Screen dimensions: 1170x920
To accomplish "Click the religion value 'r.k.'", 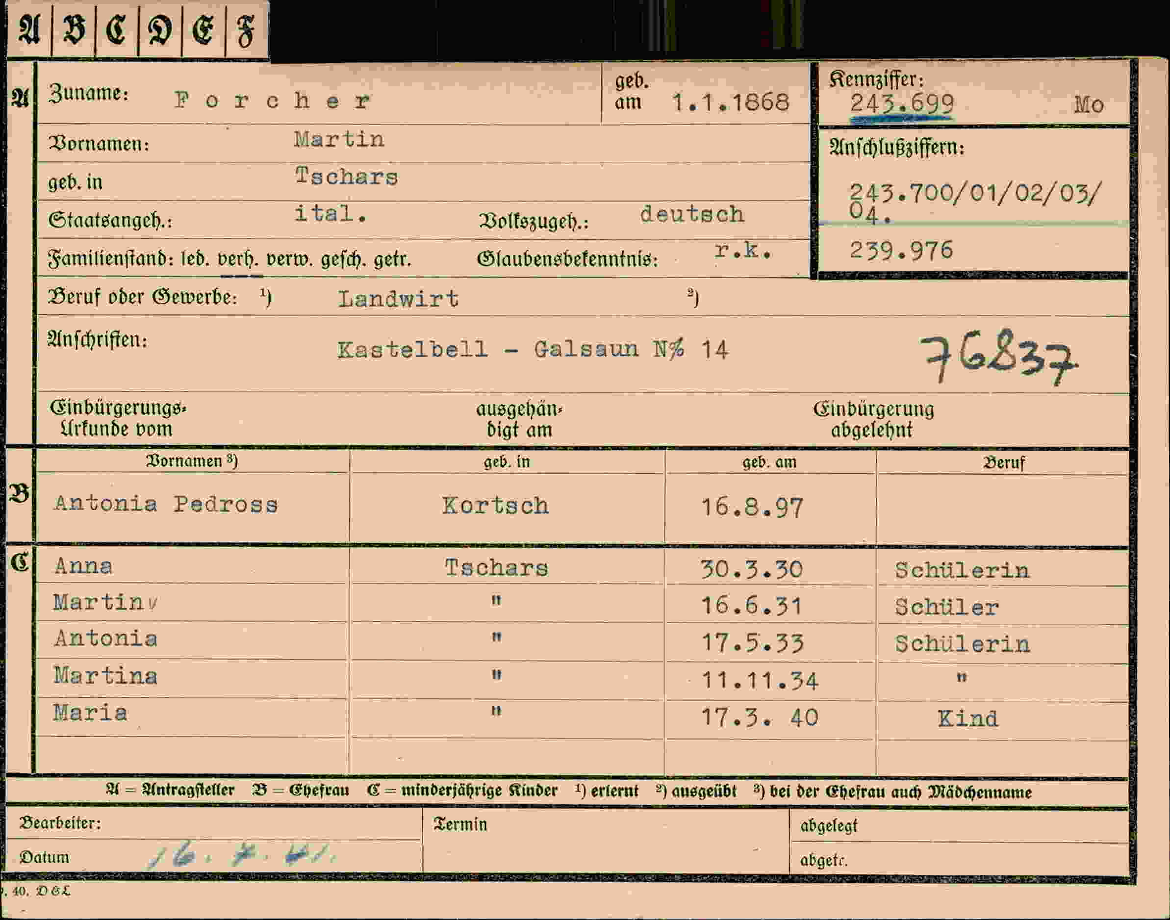I will click(x=743, y=250).
